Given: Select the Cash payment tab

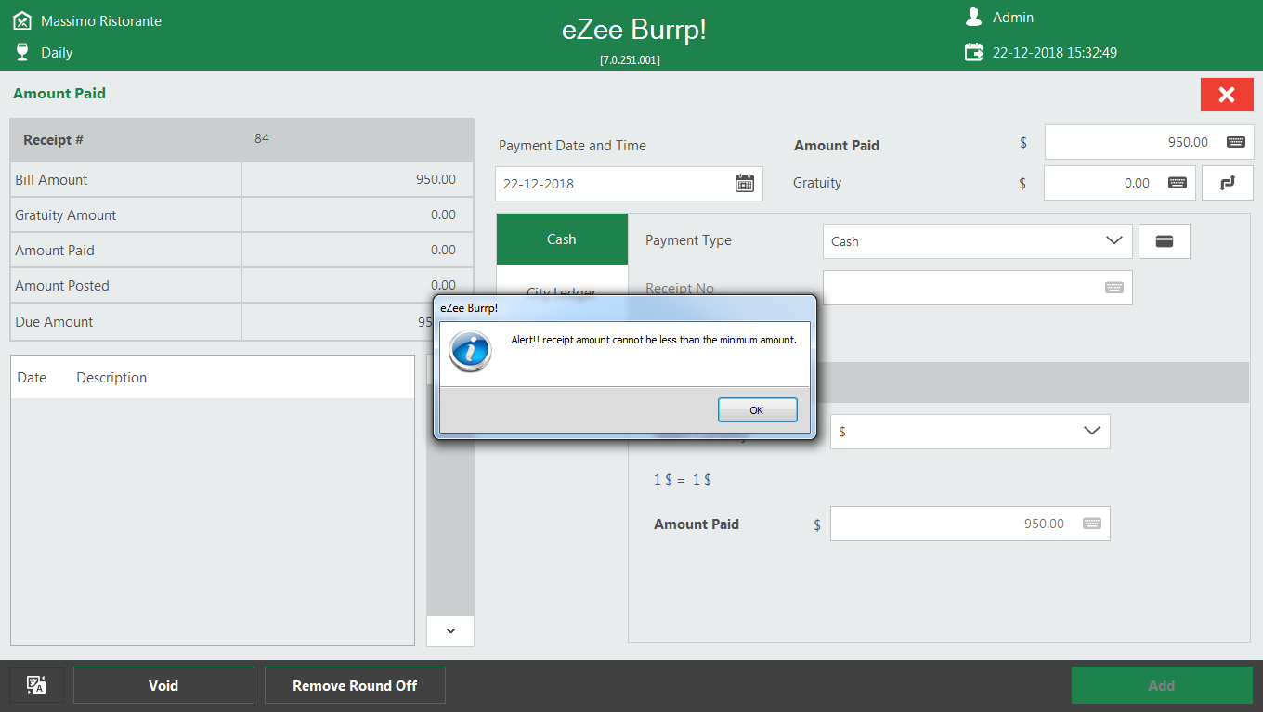Looking at the screenshot, I should point(562,239).
